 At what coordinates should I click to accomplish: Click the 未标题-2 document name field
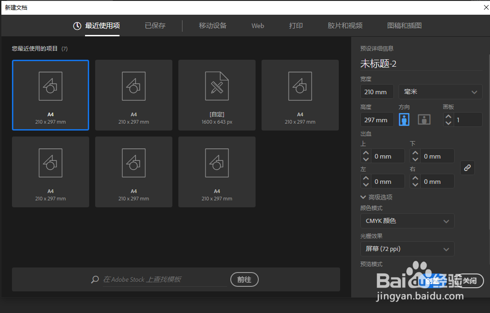coord(421,64)
